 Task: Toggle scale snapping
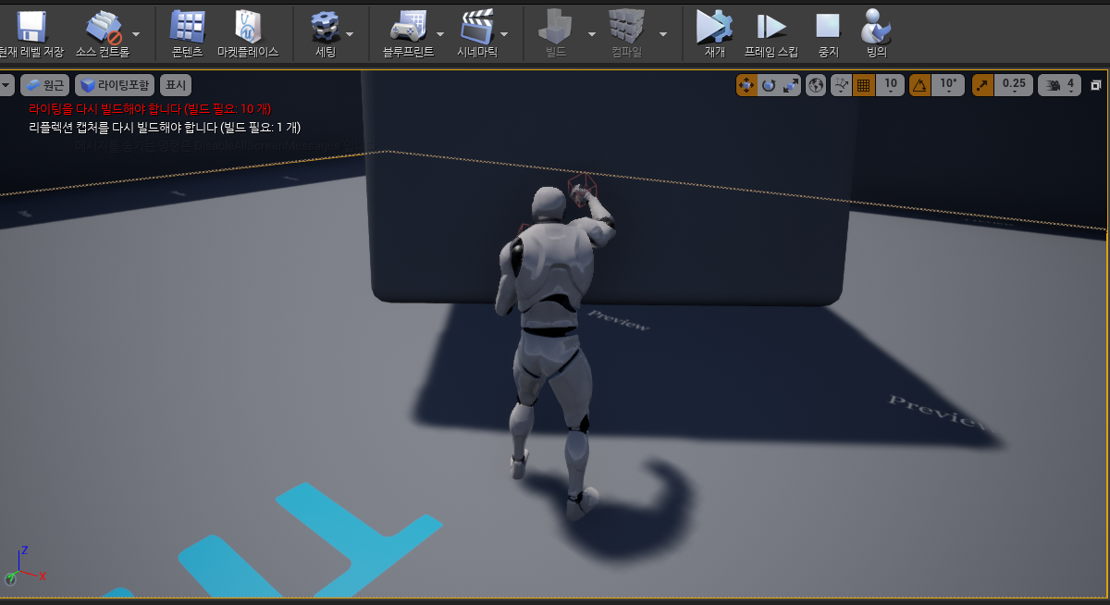(982, 85)
